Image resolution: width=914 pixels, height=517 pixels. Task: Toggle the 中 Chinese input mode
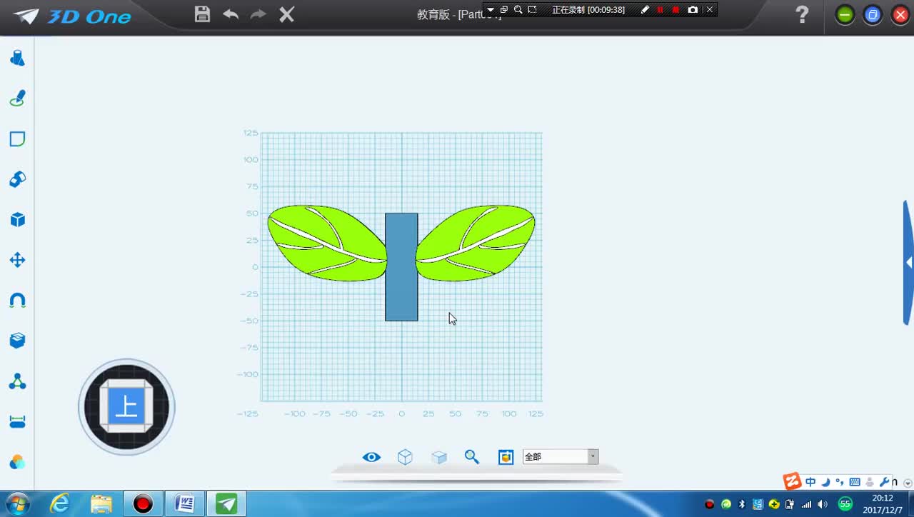[810, 482]
